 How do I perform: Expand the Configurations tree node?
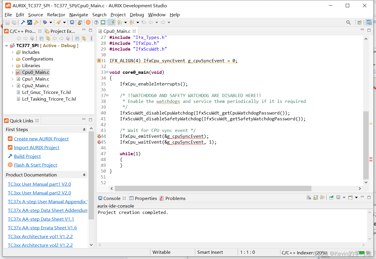pos(13,59)
